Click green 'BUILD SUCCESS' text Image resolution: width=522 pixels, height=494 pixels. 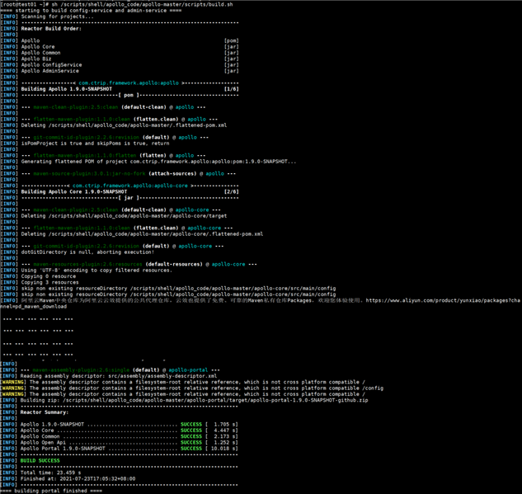(40, 461)
